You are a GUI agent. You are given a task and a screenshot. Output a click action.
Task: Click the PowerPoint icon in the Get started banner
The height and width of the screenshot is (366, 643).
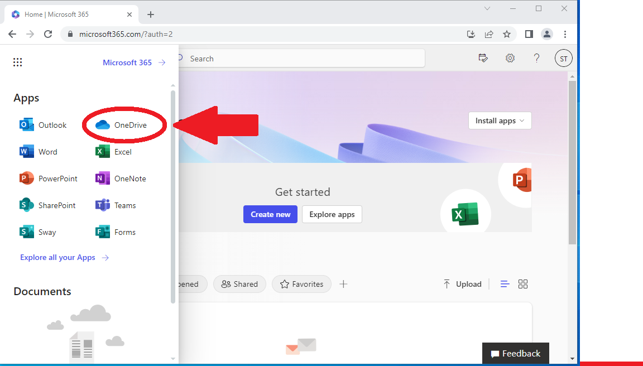pos(522,180)
